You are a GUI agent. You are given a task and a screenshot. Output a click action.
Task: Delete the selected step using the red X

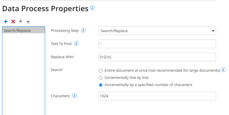tap(13, 22)
